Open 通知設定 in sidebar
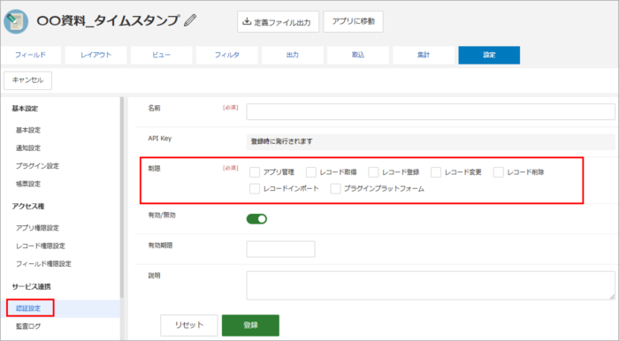Screen dimensions: 619x341 click(28, 148)
